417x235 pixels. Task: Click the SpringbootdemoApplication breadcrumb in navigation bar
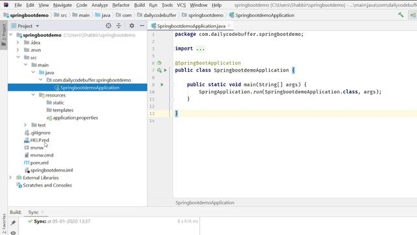(x=262, y=15)
